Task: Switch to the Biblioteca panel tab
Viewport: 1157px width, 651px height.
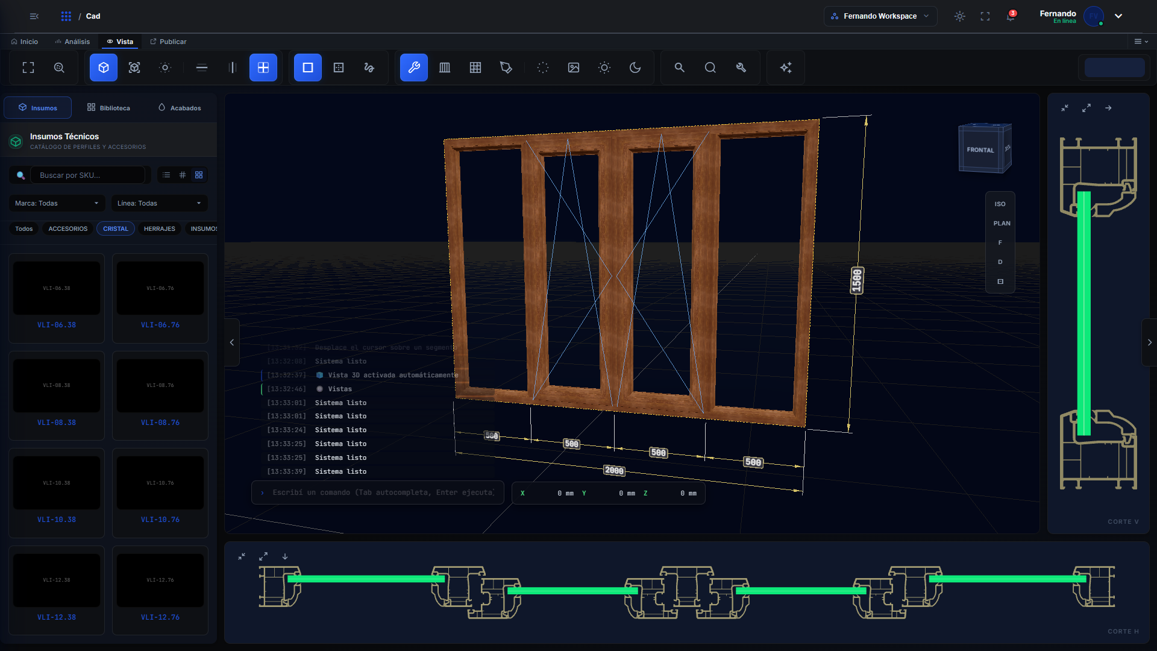Action: pos(108,108)
